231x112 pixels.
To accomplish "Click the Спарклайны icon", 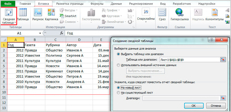I will click(x=146, y=12).
